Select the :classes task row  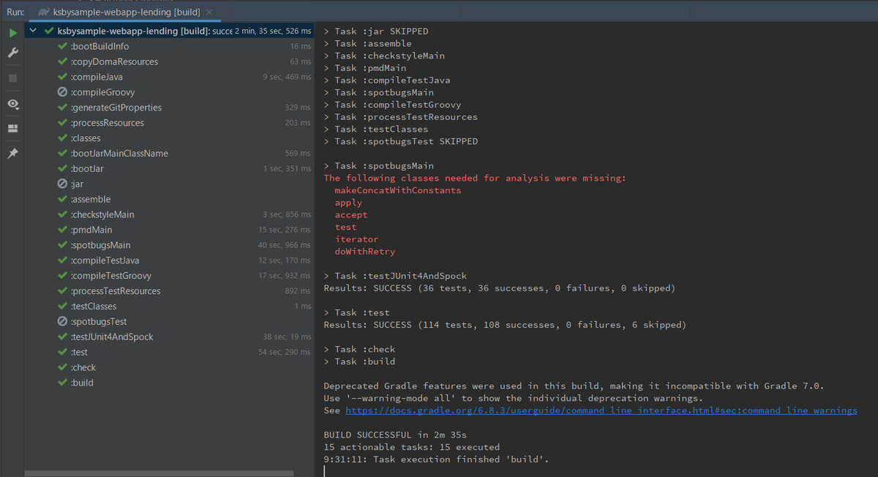coord(169,138)
